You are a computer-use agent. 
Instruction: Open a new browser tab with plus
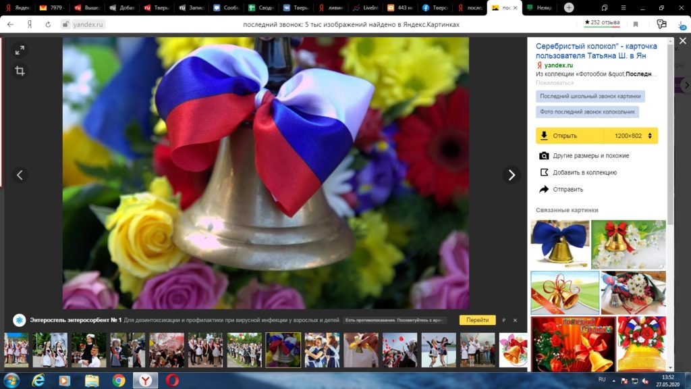pyautogui.click(x=569, y=7)
